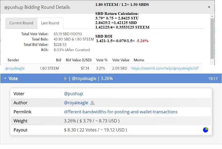Open the @royaleagle sender link in bids table
Image resolution: width=222 pixels, height=149 pixels.
coord(15,68)
